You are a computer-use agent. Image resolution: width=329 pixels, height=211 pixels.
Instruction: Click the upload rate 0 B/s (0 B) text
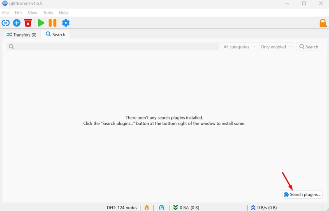267,208
